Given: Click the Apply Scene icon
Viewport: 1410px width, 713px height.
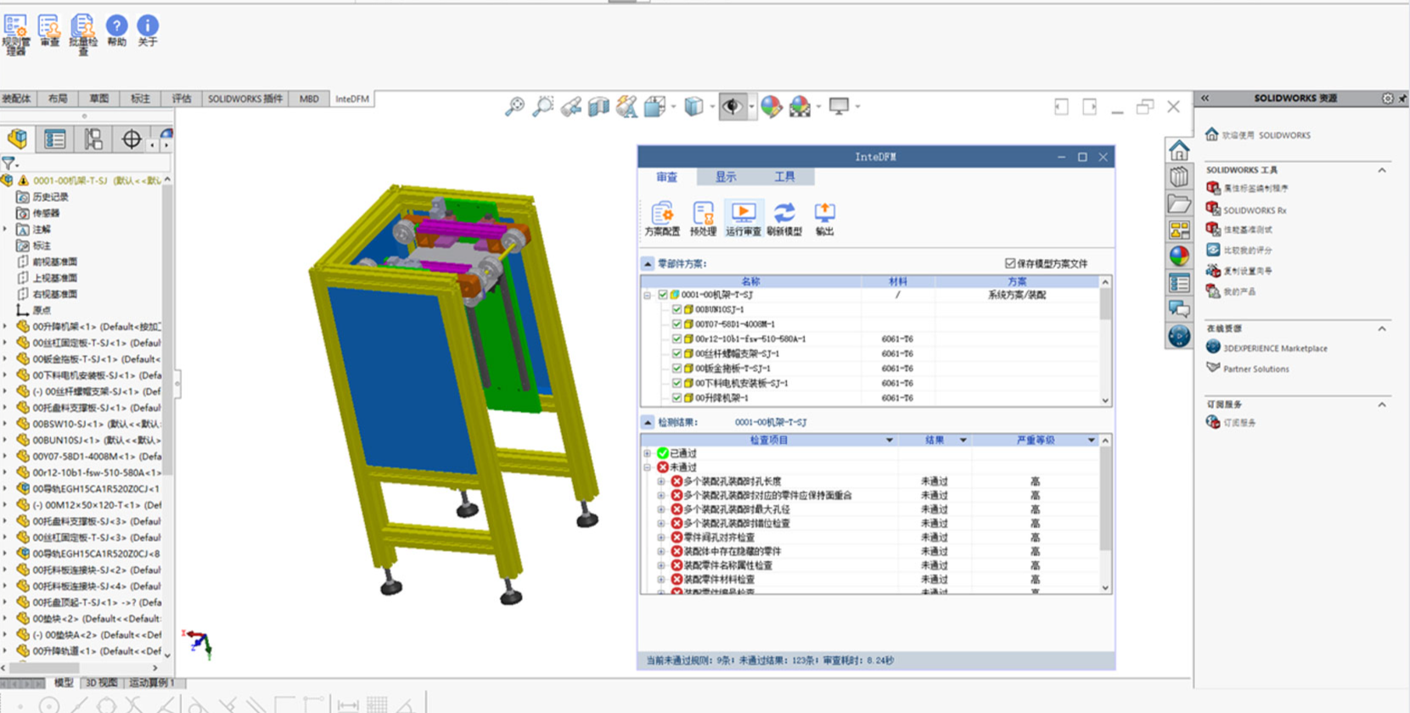Looking at the screenshot, I should pos(800,106).
